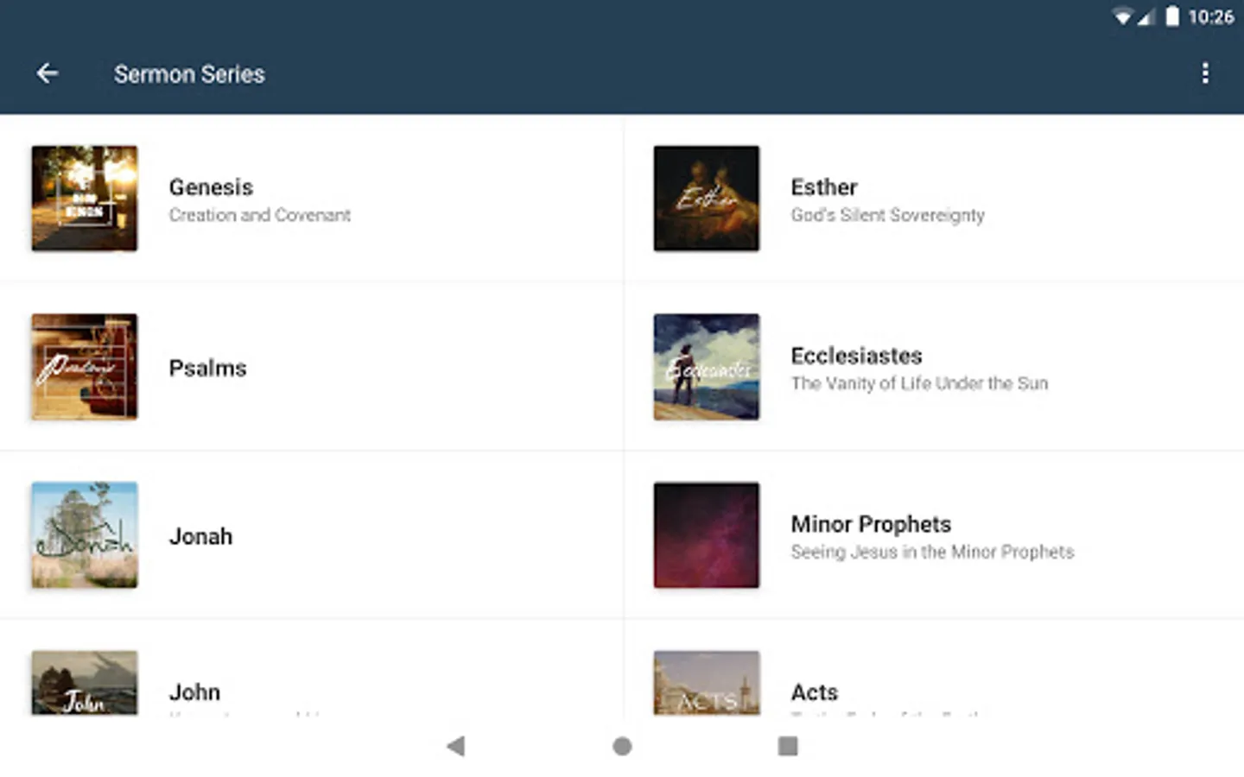Image resolution: width=1244 pixels, height=777 pixels.
Task: Tap the Ecclesiastes artwork thumbnail
Action: 706,367
